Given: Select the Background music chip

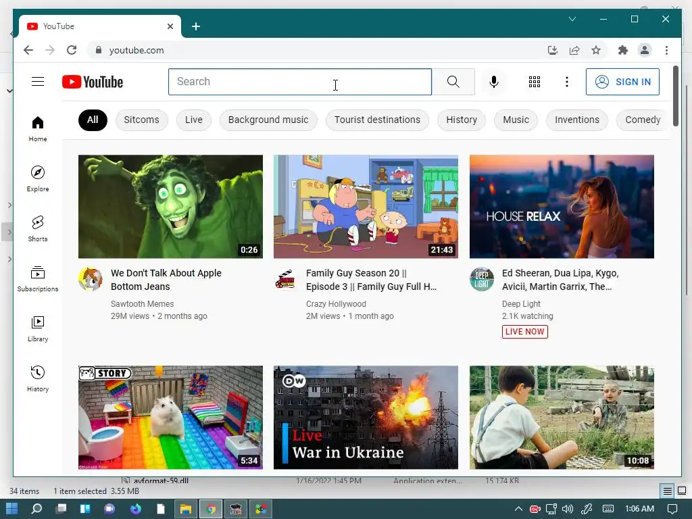Looking at the screenshot, I should click(268, 120).
